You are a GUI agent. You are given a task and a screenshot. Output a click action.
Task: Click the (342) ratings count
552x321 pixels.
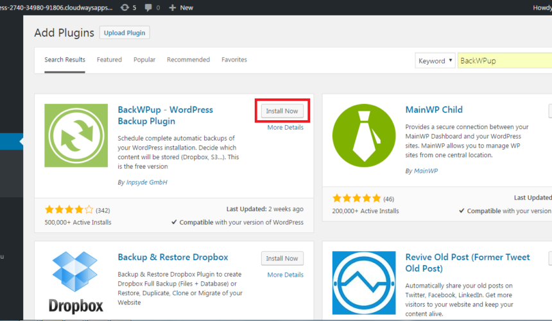103,211
